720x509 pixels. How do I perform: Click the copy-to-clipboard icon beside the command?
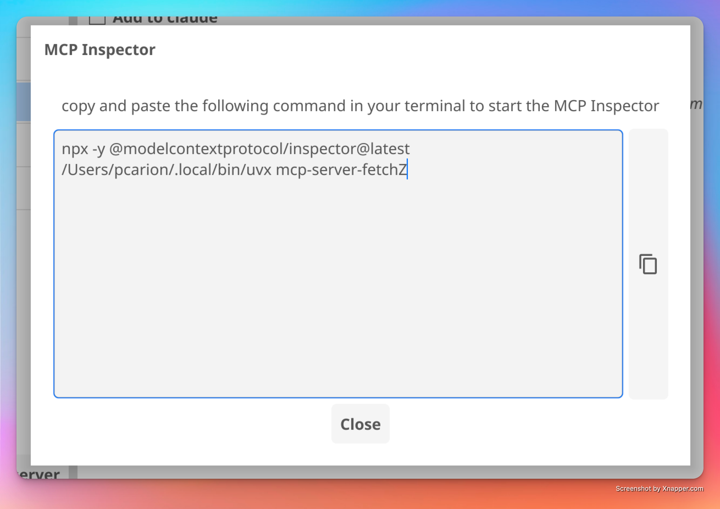tap(647, 264)
